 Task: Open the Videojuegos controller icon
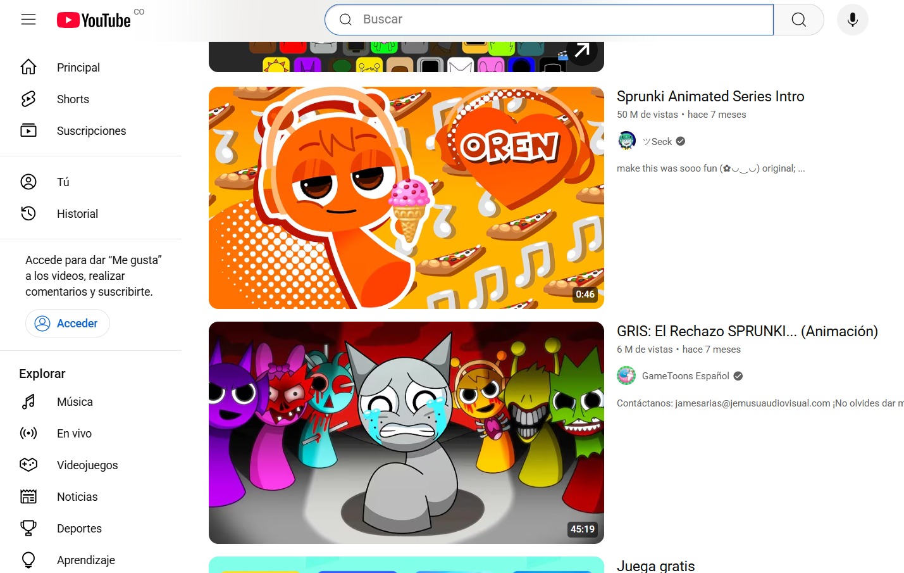(x=28, y=465)
